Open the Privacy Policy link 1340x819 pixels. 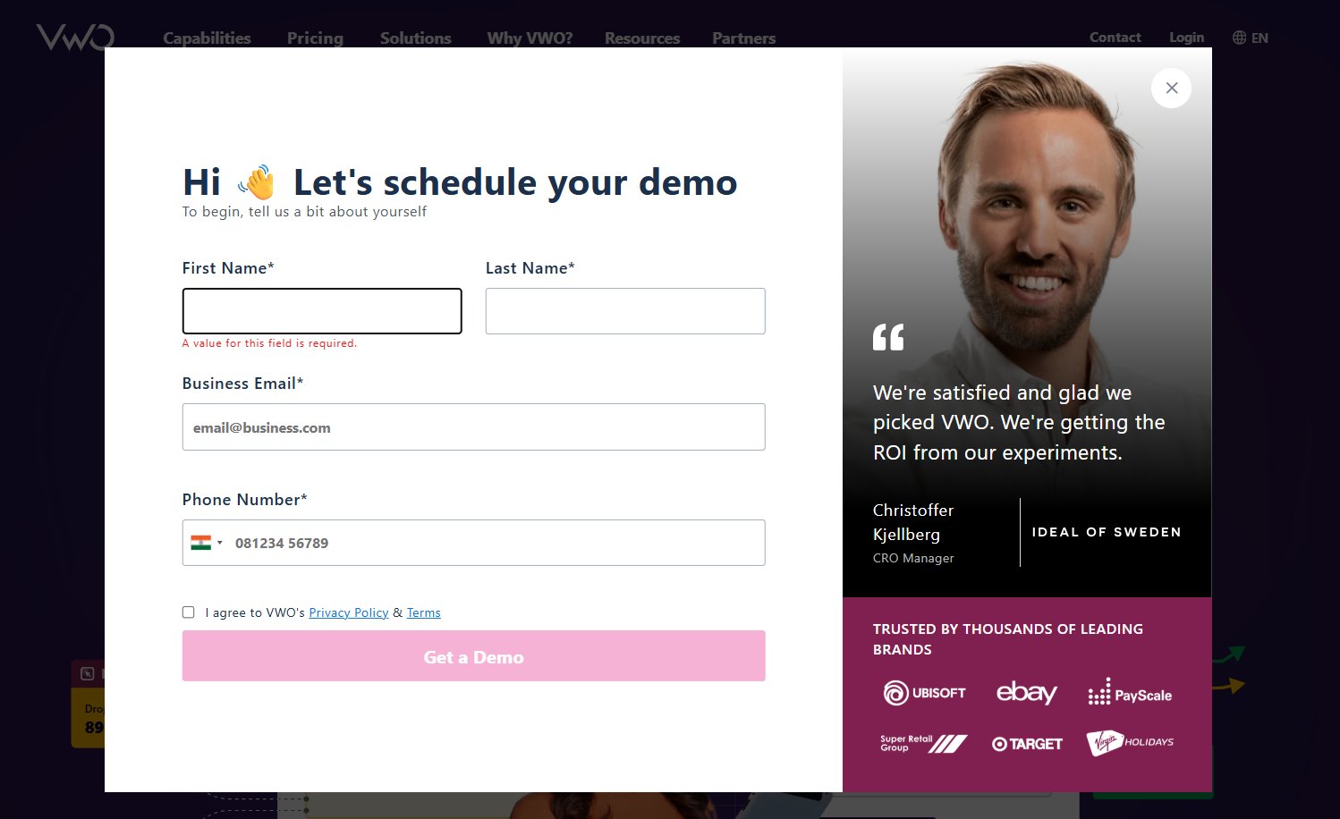click(x=348, y=612)
